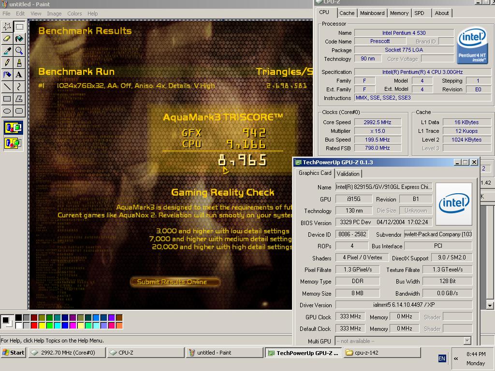Select the Airbrush spray tool
The width and height of the screenshot is (495, 371).
pyautogui.click(x=7, y=74)
